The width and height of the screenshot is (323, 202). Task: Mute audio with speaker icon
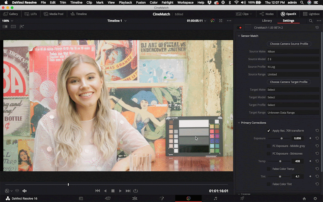tap(25, 191)
